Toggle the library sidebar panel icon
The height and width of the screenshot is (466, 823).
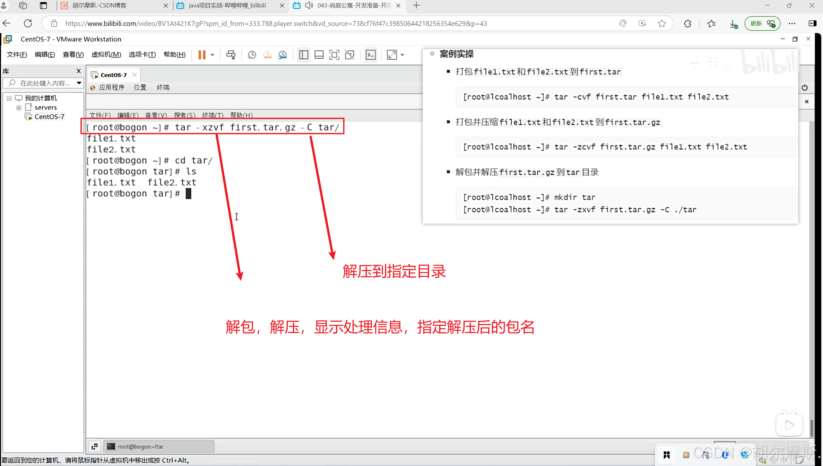pyautogui.click(x=304, y=55)
